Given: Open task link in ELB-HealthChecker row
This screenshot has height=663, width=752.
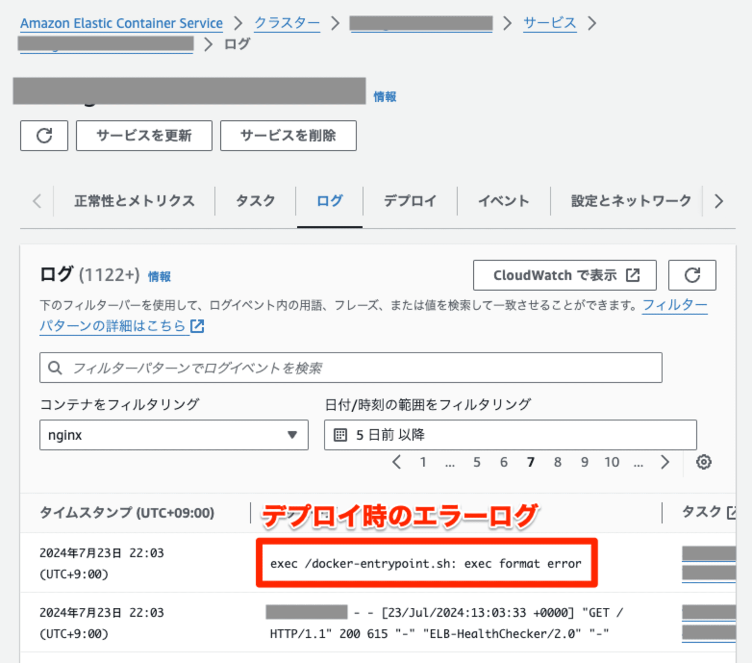Looking at the screenshot, I should tap(709, 623).
